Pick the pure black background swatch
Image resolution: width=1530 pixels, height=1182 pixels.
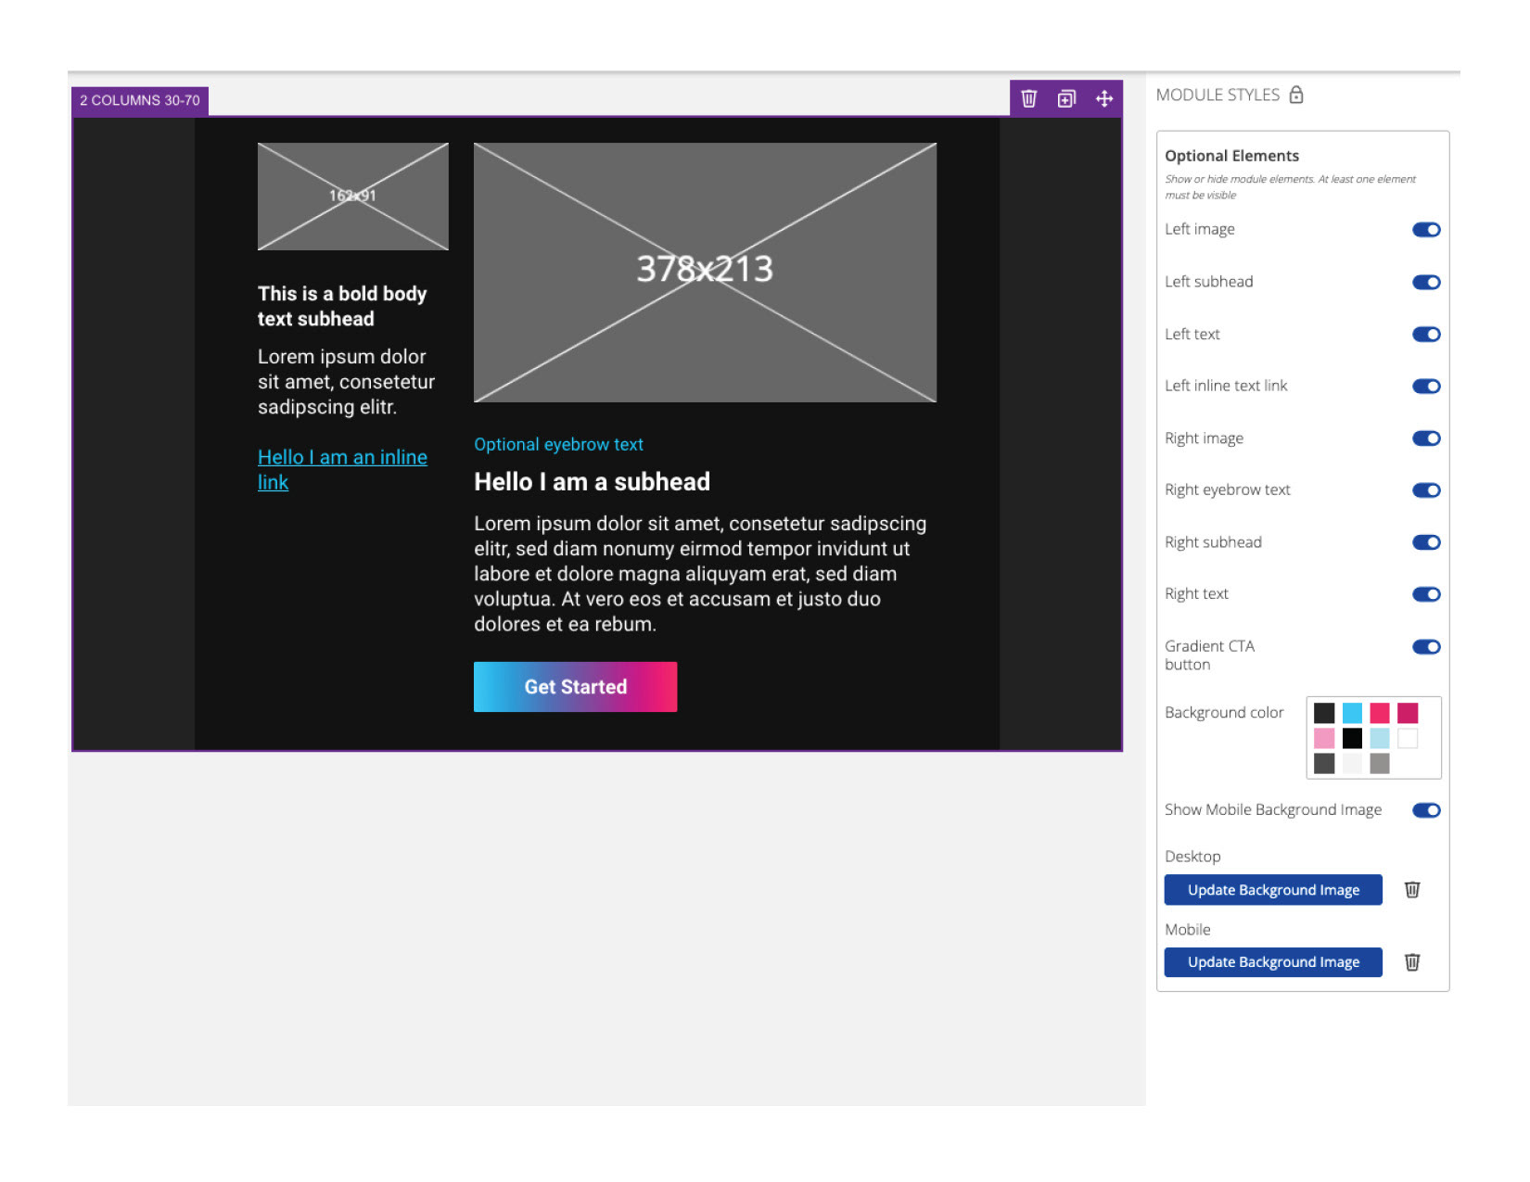(1352, 738)
